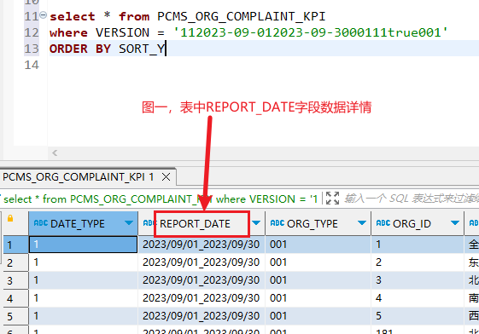This screenshot has height=334, width=479.
Task: Place the cursor at SORT_Y in line 13
Action: coord(142,49)
